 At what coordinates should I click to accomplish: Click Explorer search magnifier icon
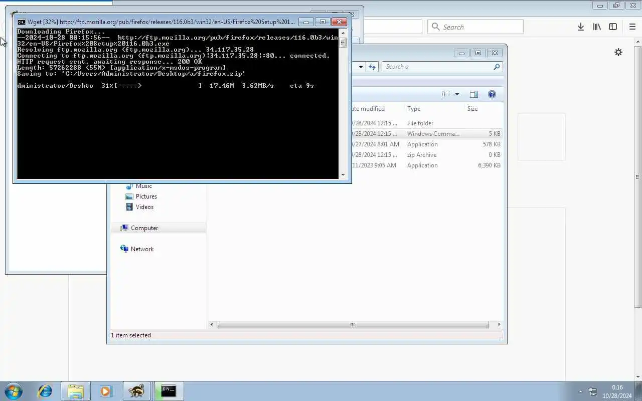(x=497, y=67)
